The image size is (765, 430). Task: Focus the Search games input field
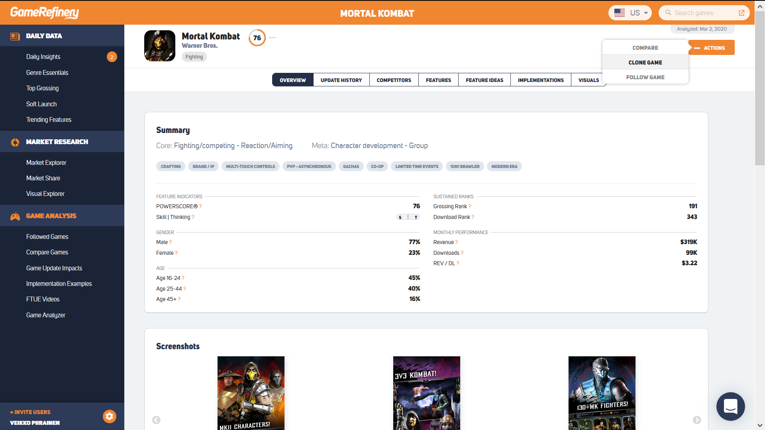click(x=704, y=13)
